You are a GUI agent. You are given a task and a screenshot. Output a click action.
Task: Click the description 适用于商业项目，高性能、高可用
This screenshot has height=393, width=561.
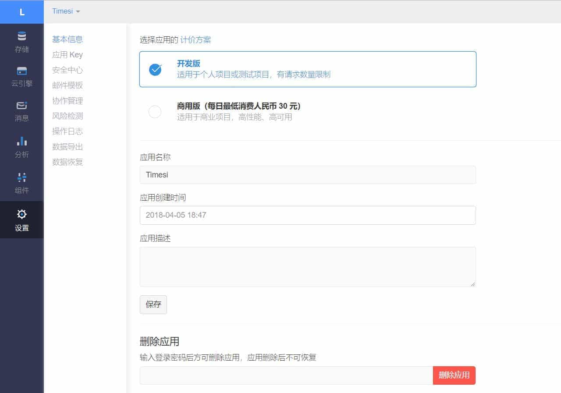tap(234, 117)
